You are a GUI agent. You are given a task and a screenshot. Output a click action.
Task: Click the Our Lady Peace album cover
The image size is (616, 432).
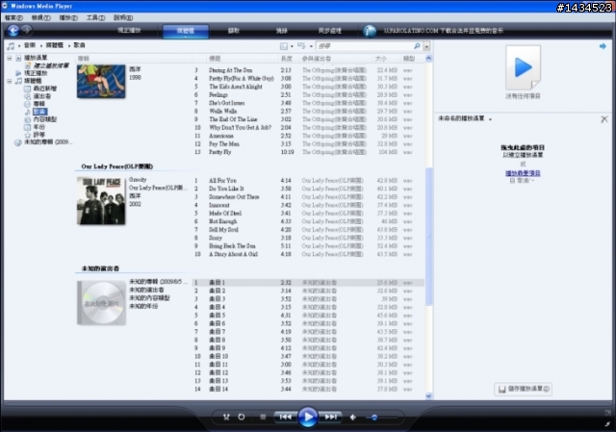click(101, 201)
